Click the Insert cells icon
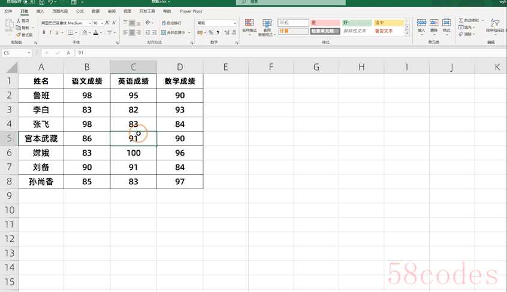This screenshot has height=292, width=507. (421, 25)
